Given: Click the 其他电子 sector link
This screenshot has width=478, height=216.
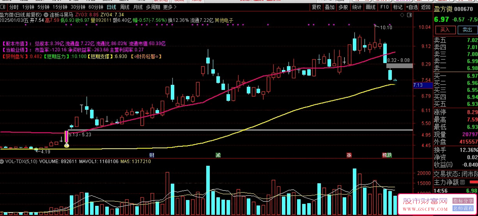Looking at the screenshot, I should click(224, 20).
